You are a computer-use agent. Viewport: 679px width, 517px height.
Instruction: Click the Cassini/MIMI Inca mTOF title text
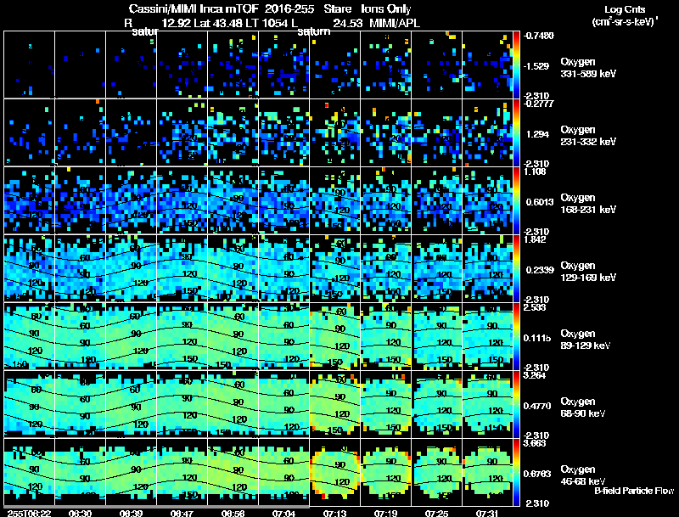(194, 8)
